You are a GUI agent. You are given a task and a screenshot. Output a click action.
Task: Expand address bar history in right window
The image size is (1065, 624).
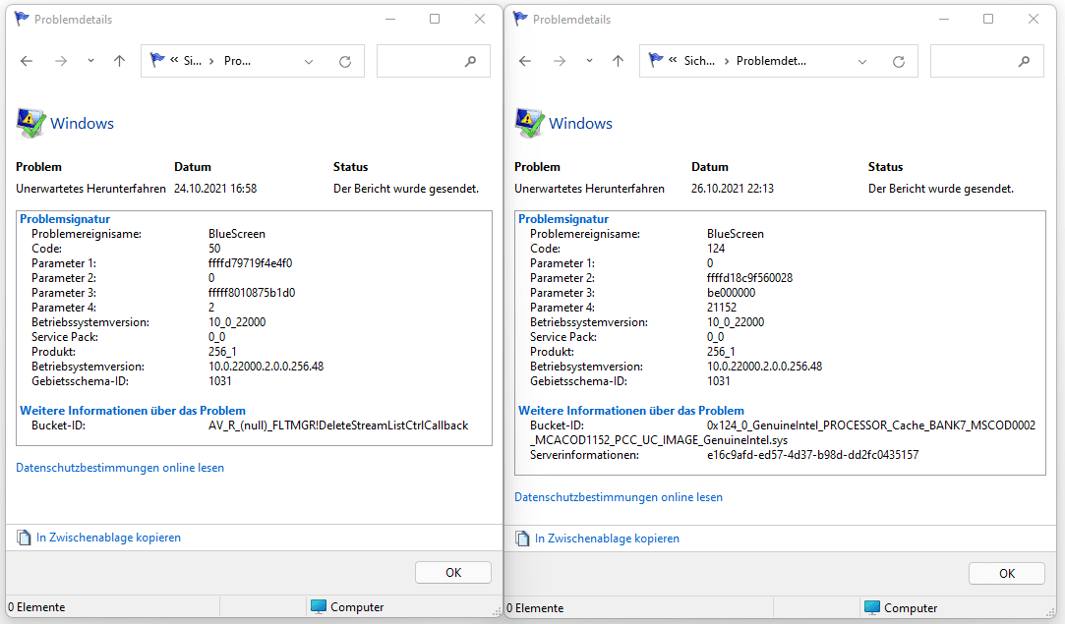[x=861, y=62]
